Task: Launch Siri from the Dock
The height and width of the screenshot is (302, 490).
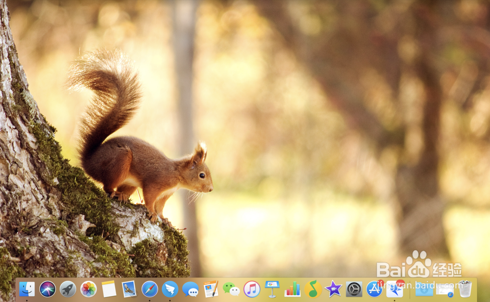Action: [48, 289]
